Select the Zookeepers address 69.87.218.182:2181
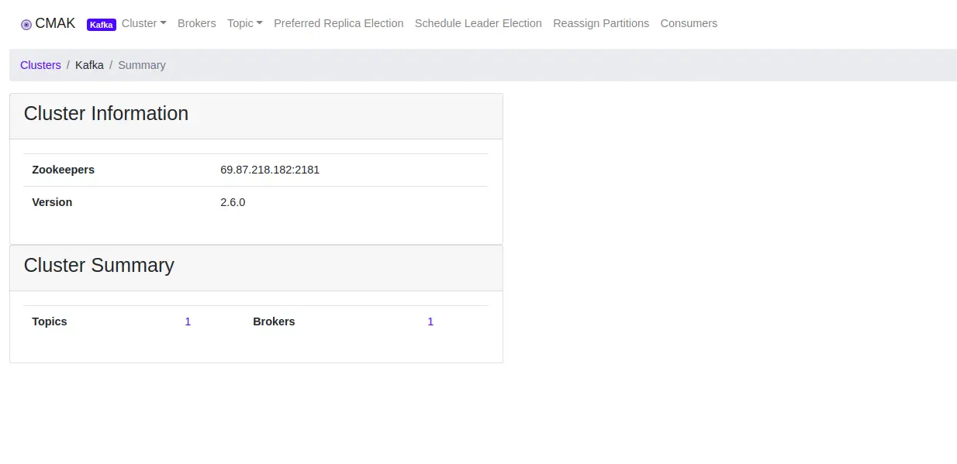This screenshot has height=464, width=957. 270,170
